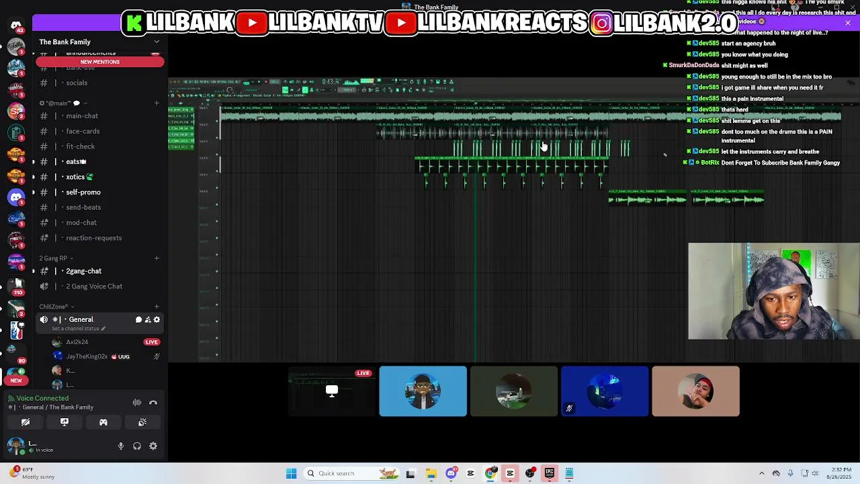The image size is (860, 484).
Task: Select the muted dark blue participant tile
Action: coord(605,391)
